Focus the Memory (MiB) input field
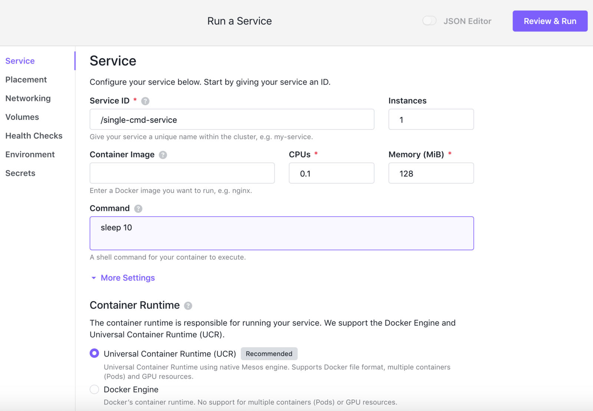Screen dimensions: 593x411 [431, 173]
